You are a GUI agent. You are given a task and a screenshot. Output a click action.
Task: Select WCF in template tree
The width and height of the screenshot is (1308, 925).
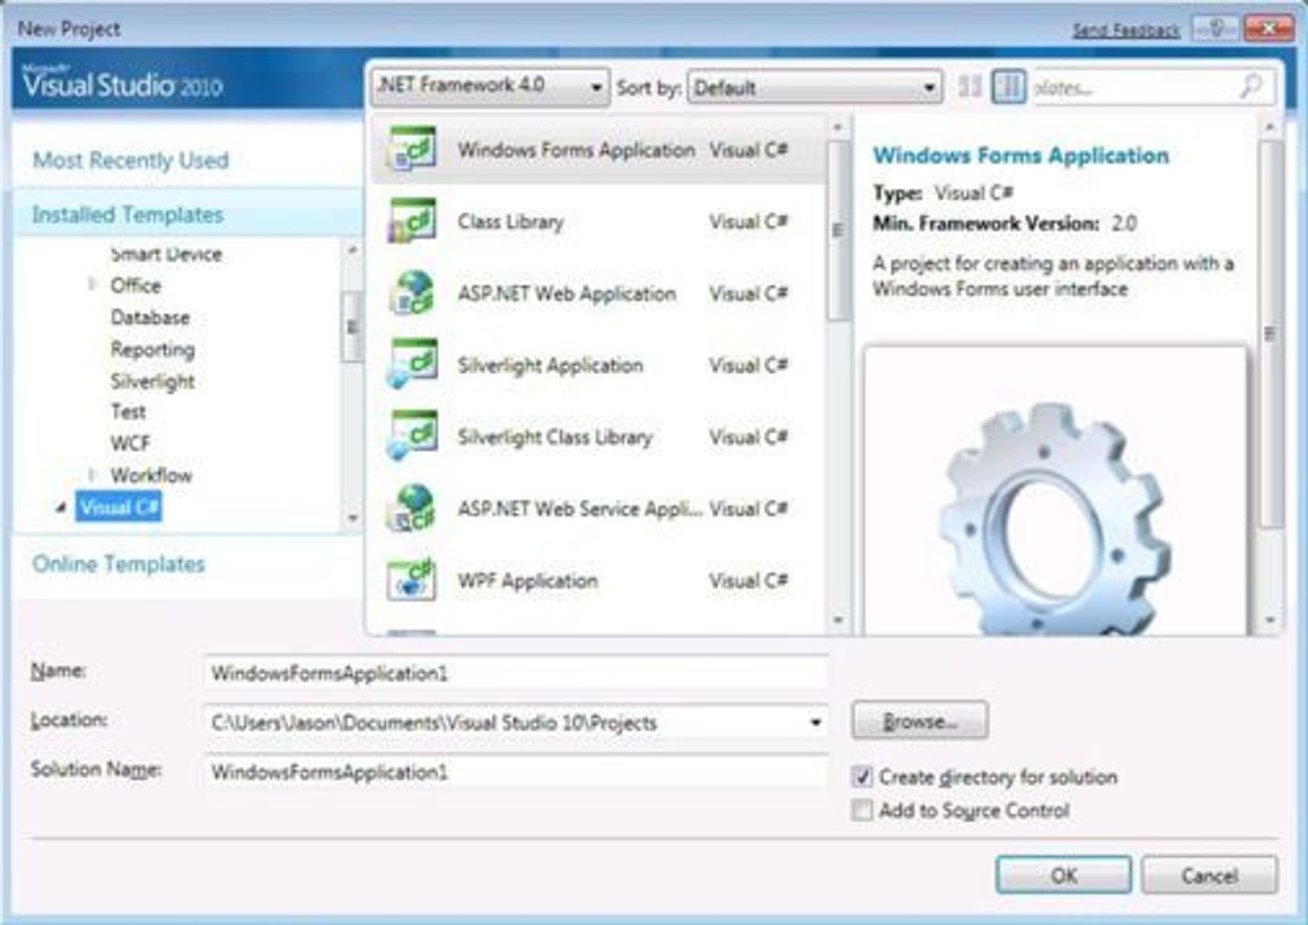pyautogui.click(x=130, y=443)
